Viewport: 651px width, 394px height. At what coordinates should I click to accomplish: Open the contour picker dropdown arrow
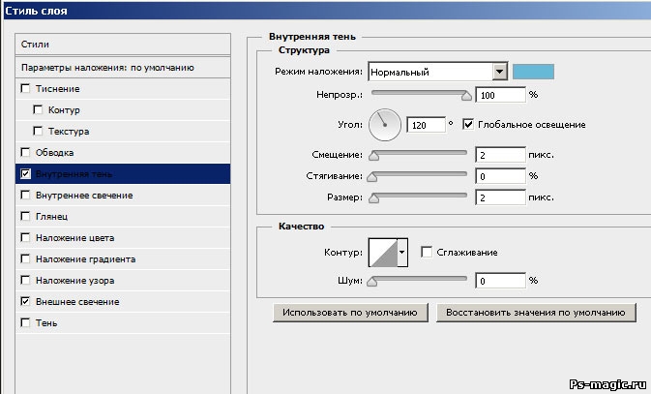coord(402,252)
